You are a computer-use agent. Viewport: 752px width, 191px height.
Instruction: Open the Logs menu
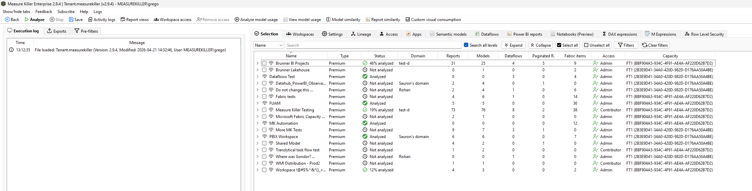coord(98,11)
